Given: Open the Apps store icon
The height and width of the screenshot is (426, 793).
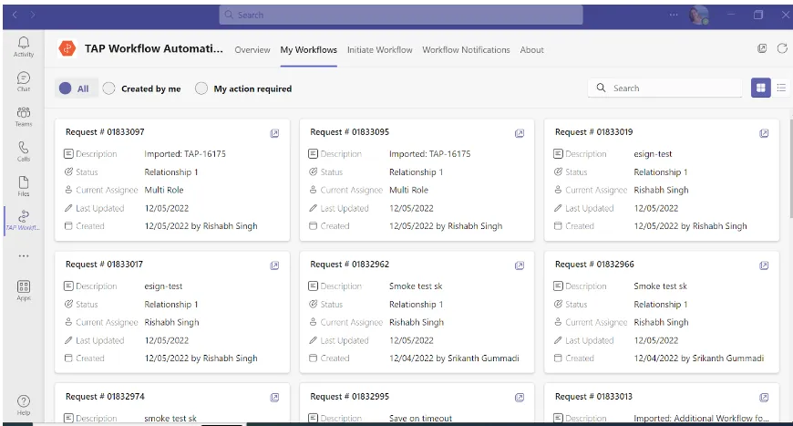Looking at the screenshot, I should click(x=24, y=289).
